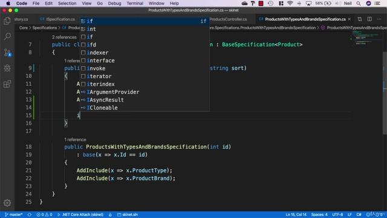
Task: Change file encoding via UTF-8
Action: (x=337, y=214)
